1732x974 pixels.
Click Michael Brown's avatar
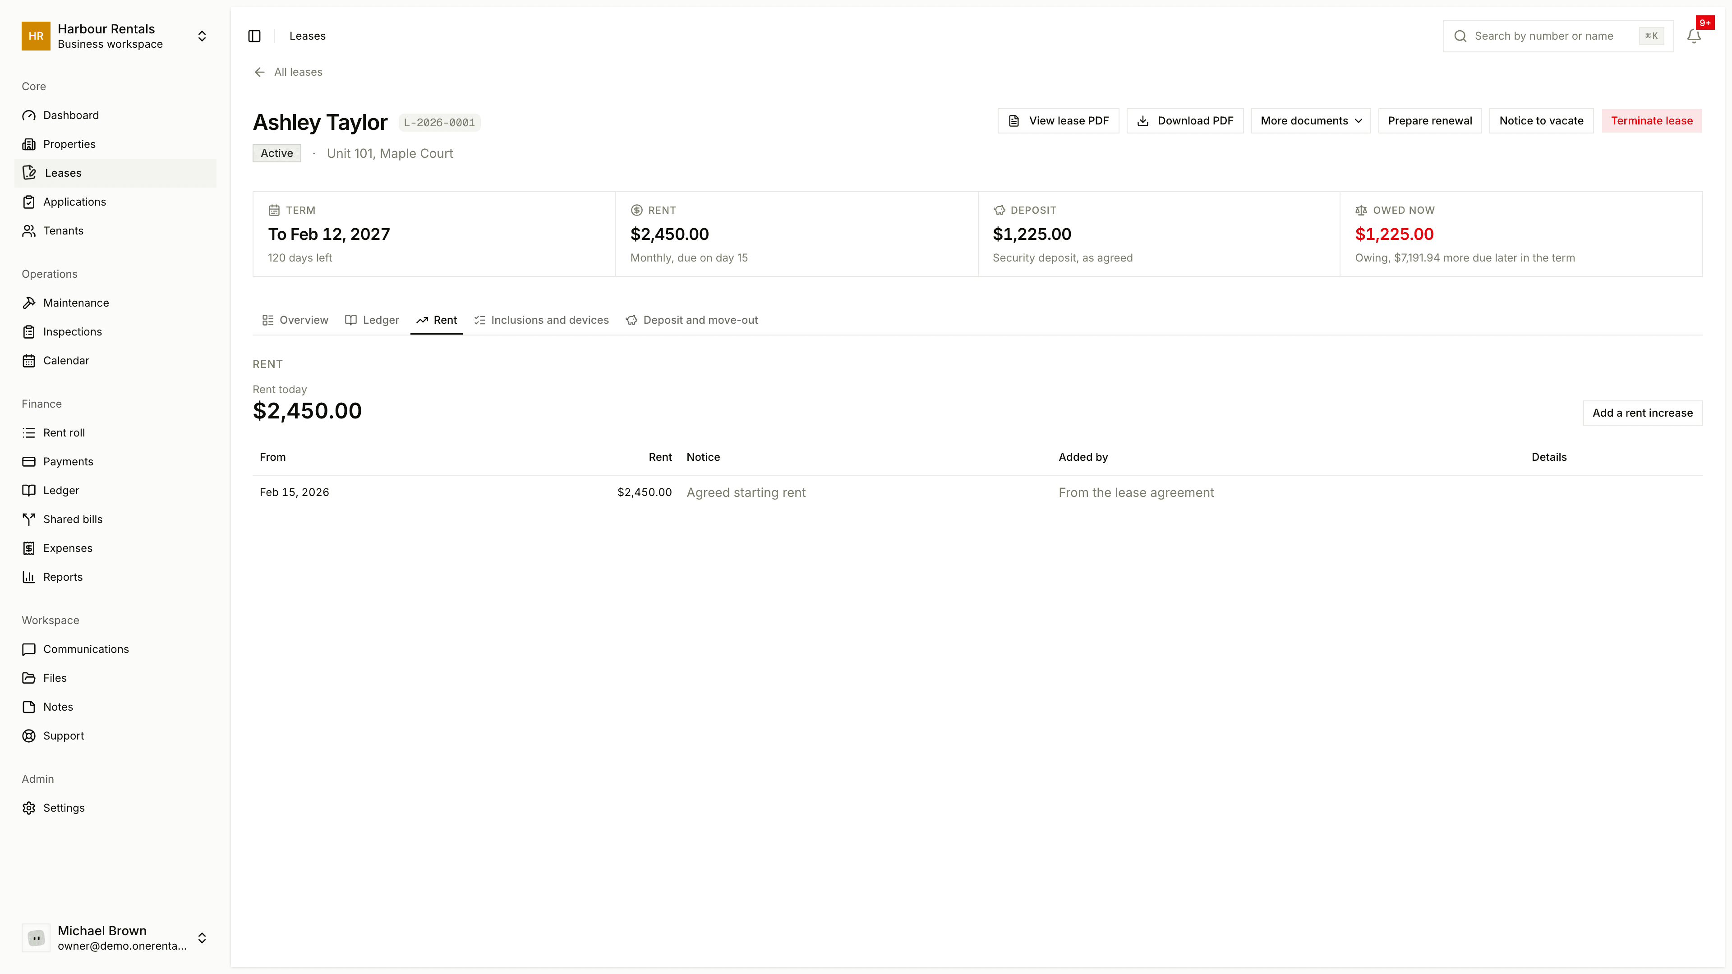click(x=36, y=938)
